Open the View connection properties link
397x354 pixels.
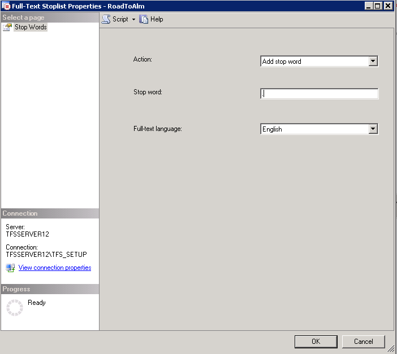click(55, 268)
